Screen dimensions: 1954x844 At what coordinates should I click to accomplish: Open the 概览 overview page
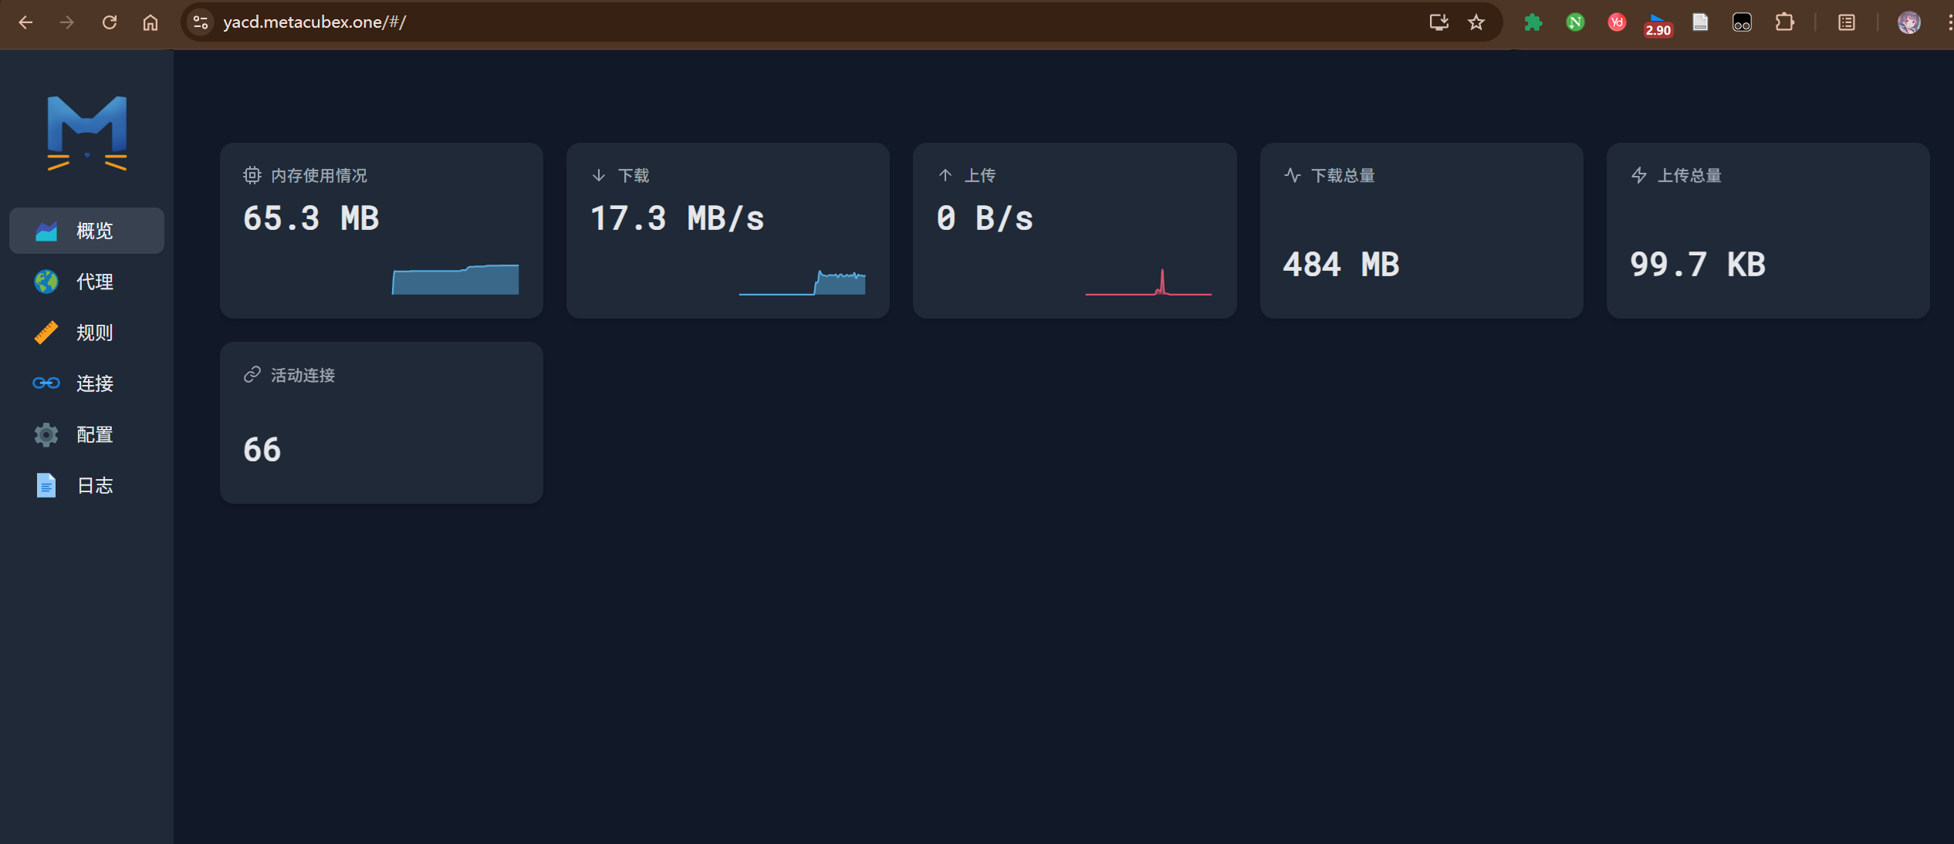[x=86, y=230]
